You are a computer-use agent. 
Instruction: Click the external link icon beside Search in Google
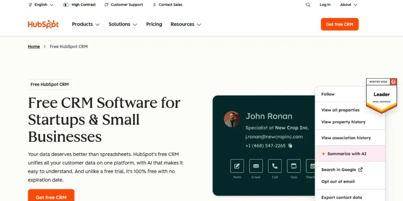click(x=360, y=170)
